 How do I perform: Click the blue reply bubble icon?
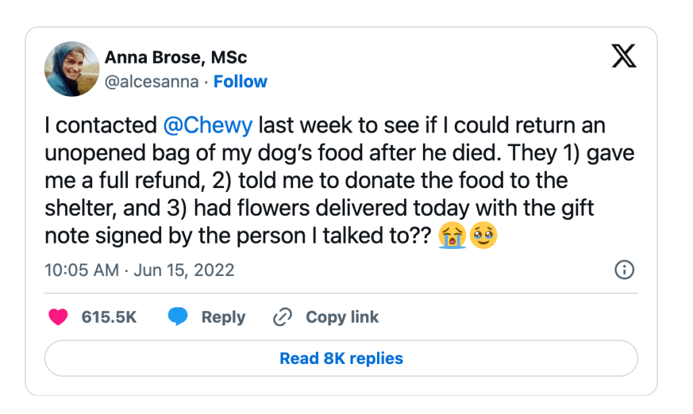(x=177, y=316)
